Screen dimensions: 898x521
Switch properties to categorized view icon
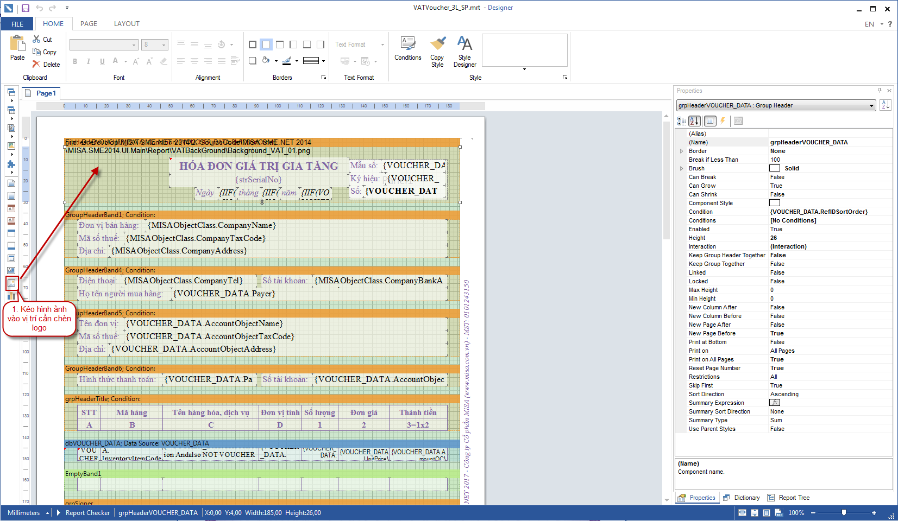coord(682,121)
